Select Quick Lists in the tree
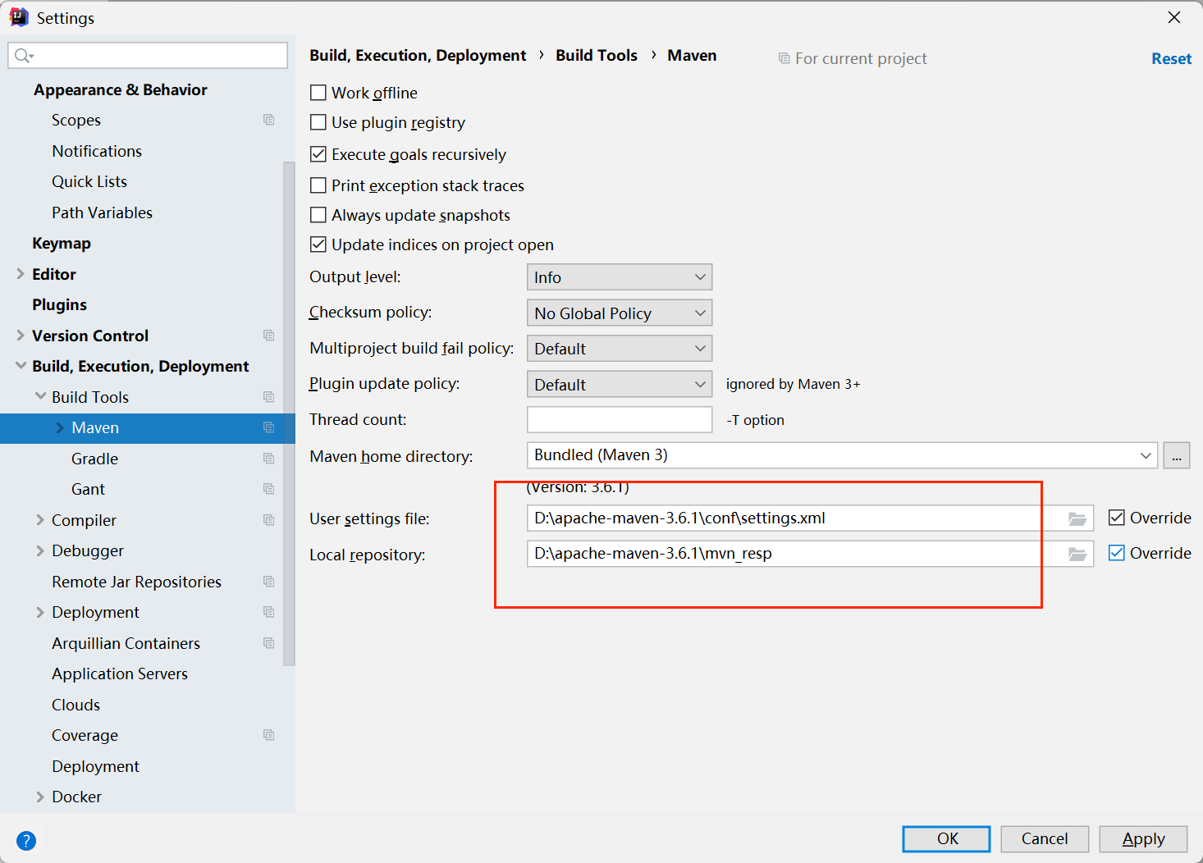Image resolution: width=1203 pixels, height=863 pixels. pyautogui.click(x=89, y=181)
